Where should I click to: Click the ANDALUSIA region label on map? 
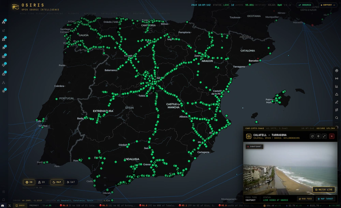(132, 159)
